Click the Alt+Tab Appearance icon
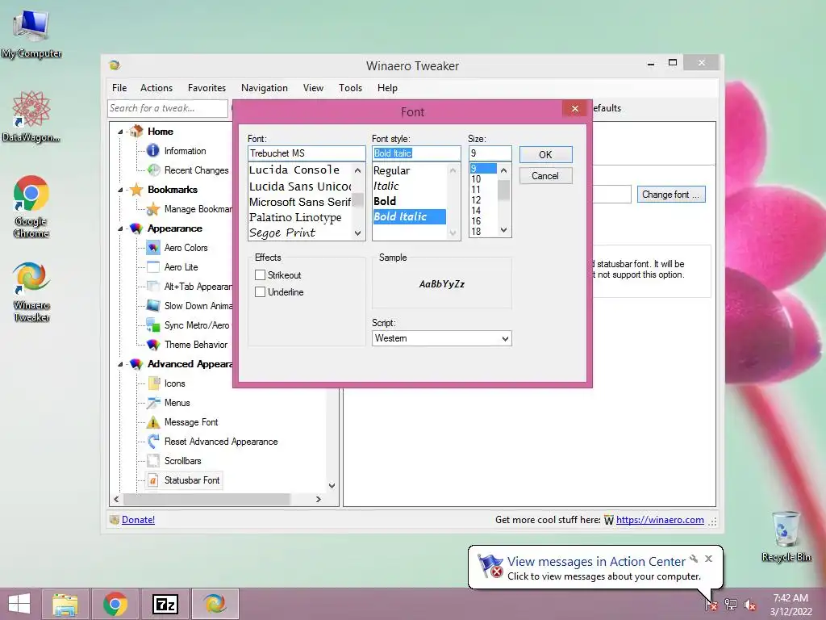Viewport: 826px width, 620px height. 153,287
